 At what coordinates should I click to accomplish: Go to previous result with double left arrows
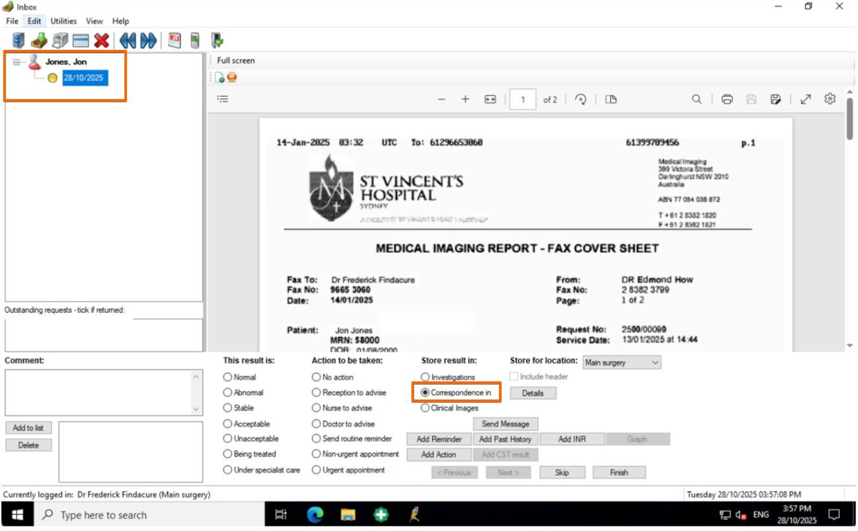[128, 41]
